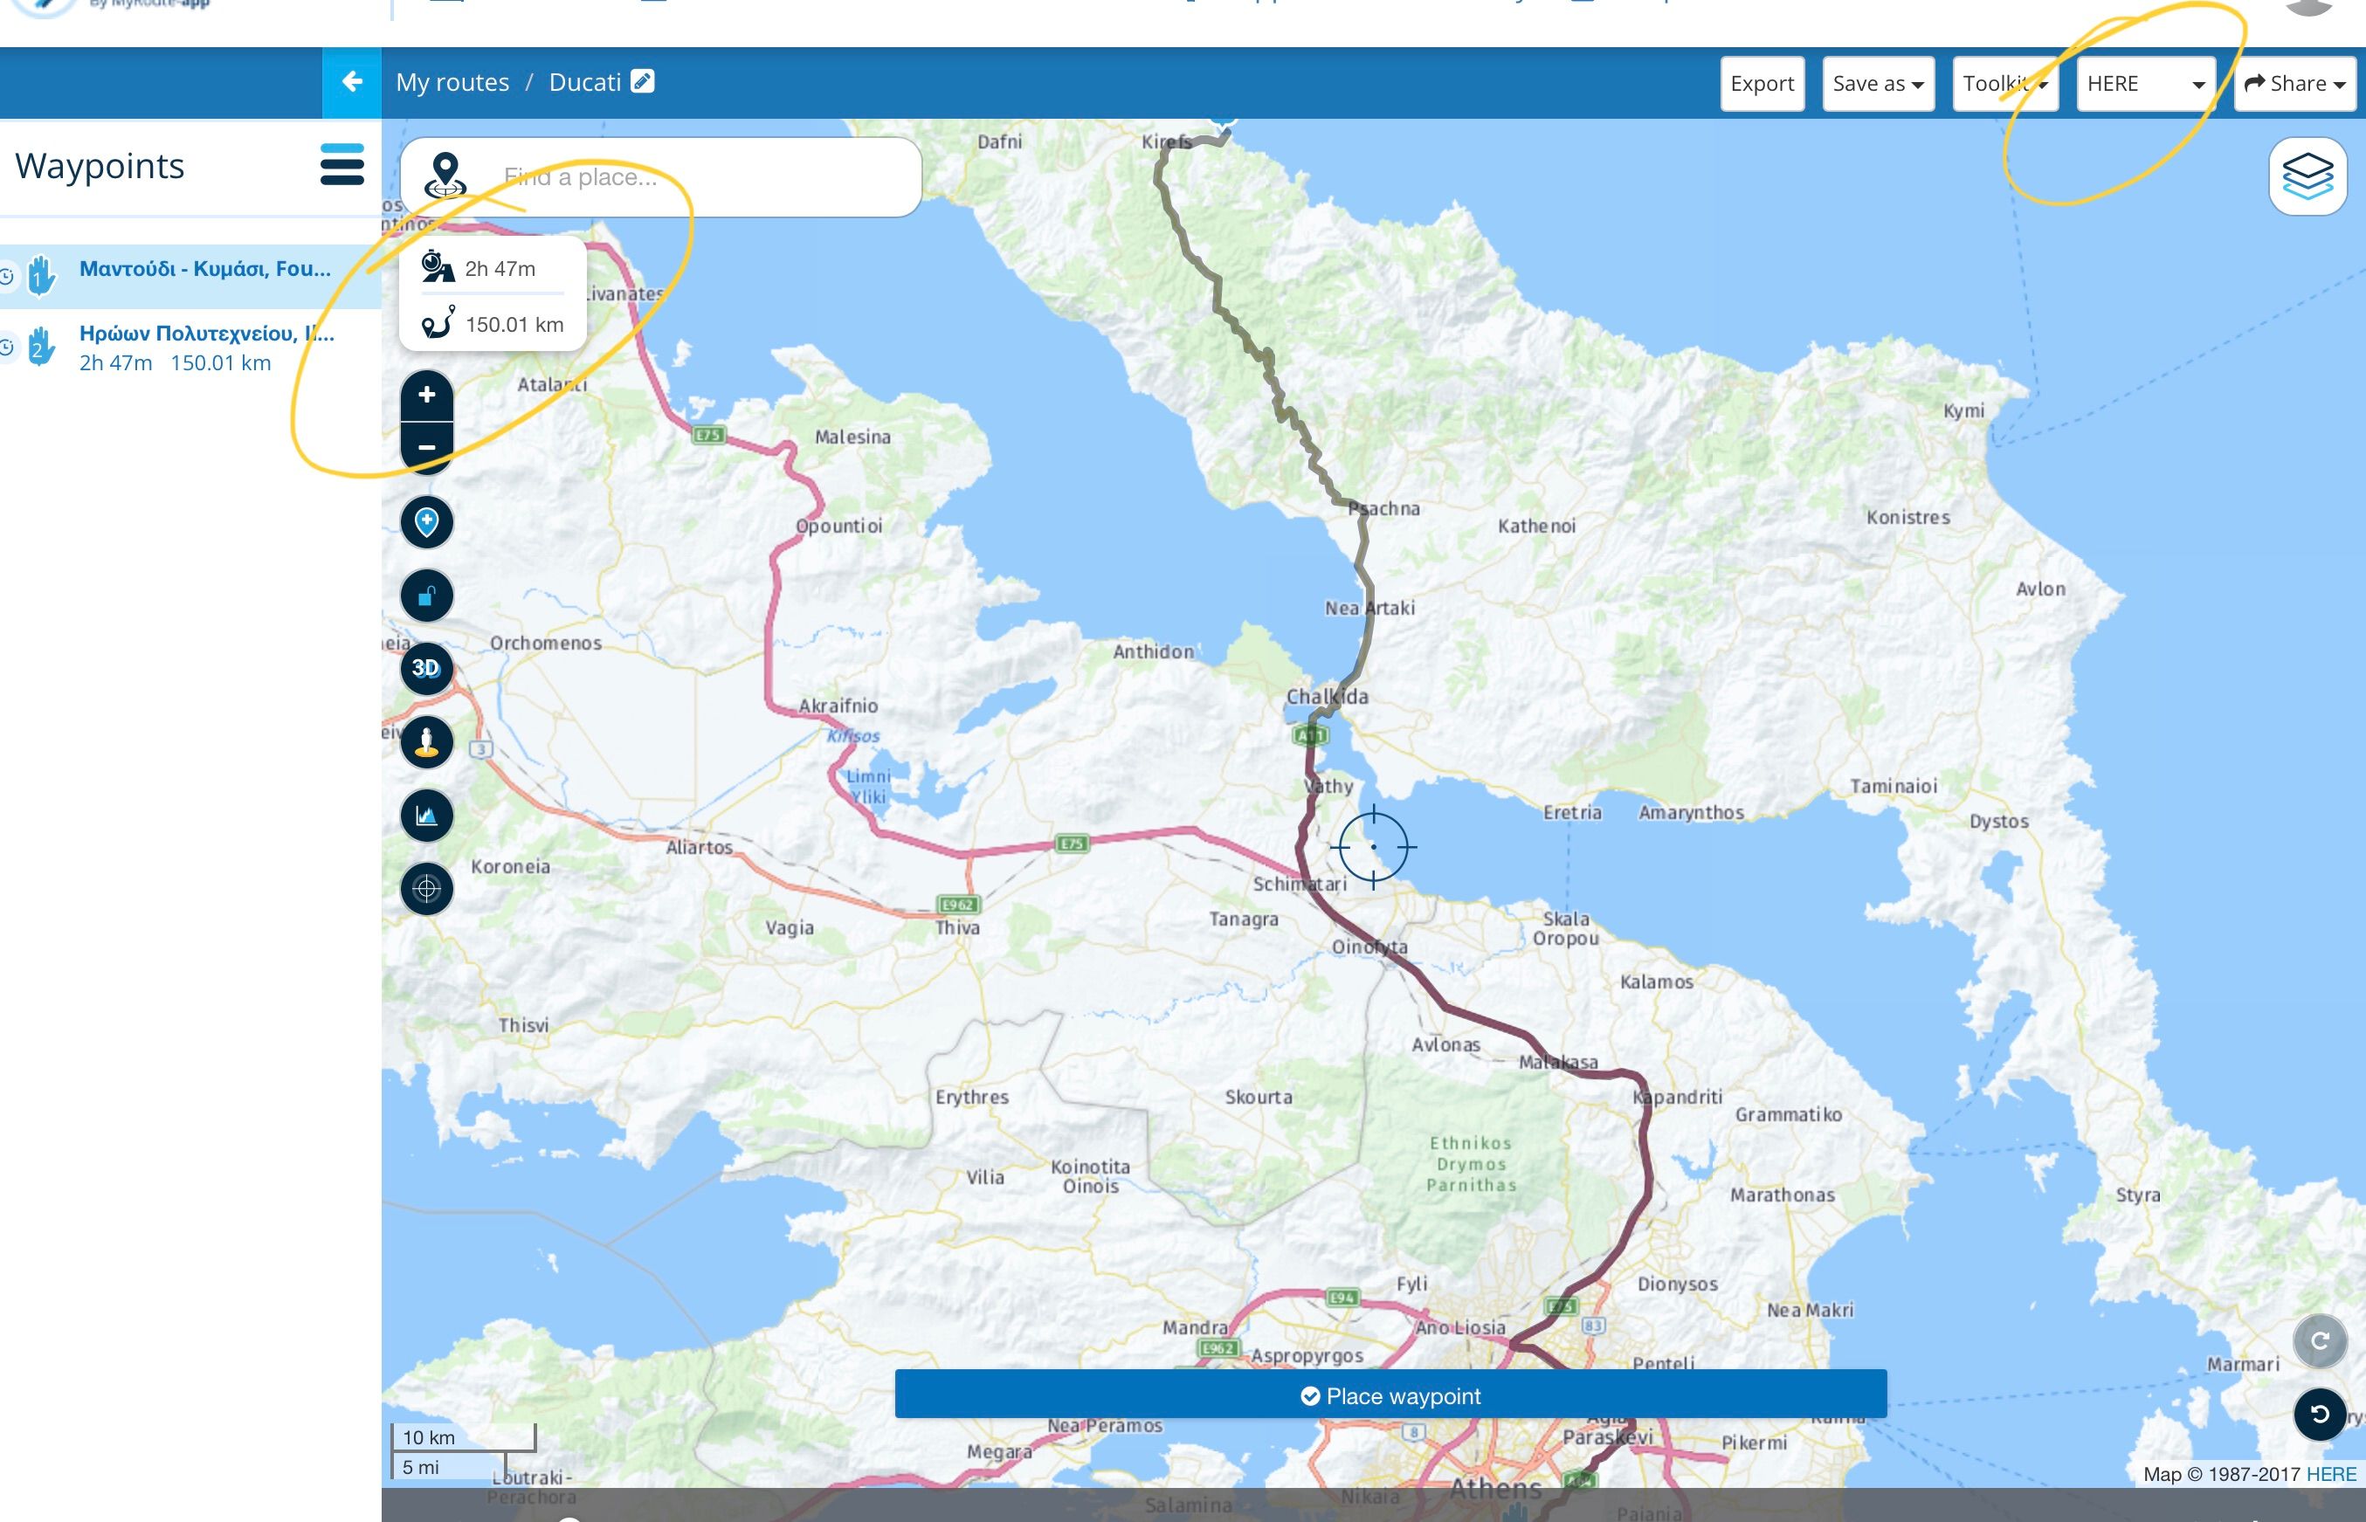Toggle the route lock padlock
2366x1522 pixels.
pos(427,596)
